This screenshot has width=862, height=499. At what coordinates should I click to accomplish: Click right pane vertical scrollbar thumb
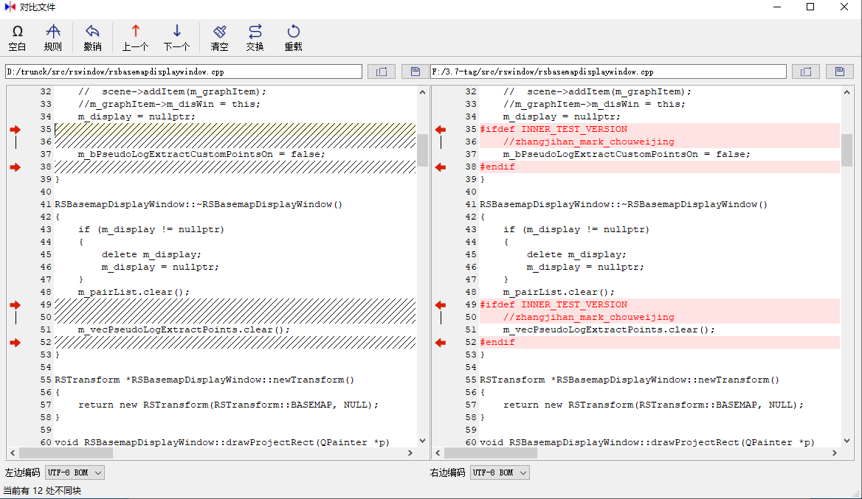(847, 150)
